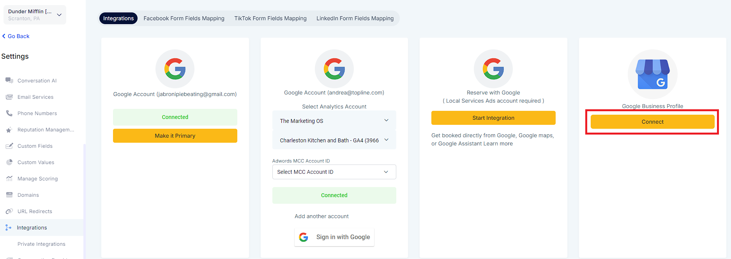
Task: Click the 'Google Business Profile' label
Action: 653,106
